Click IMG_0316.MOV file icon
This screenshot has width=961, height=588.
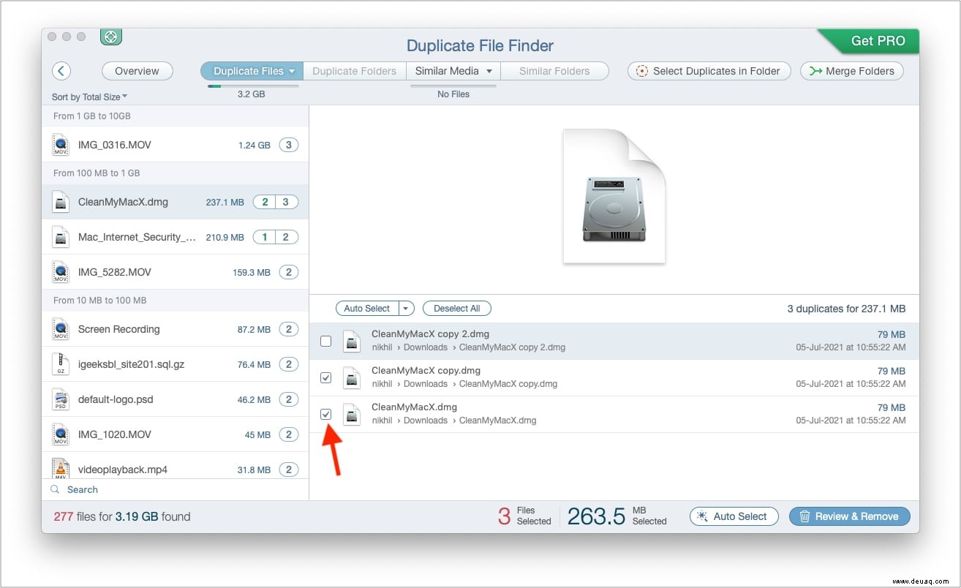tap(61, 145)
